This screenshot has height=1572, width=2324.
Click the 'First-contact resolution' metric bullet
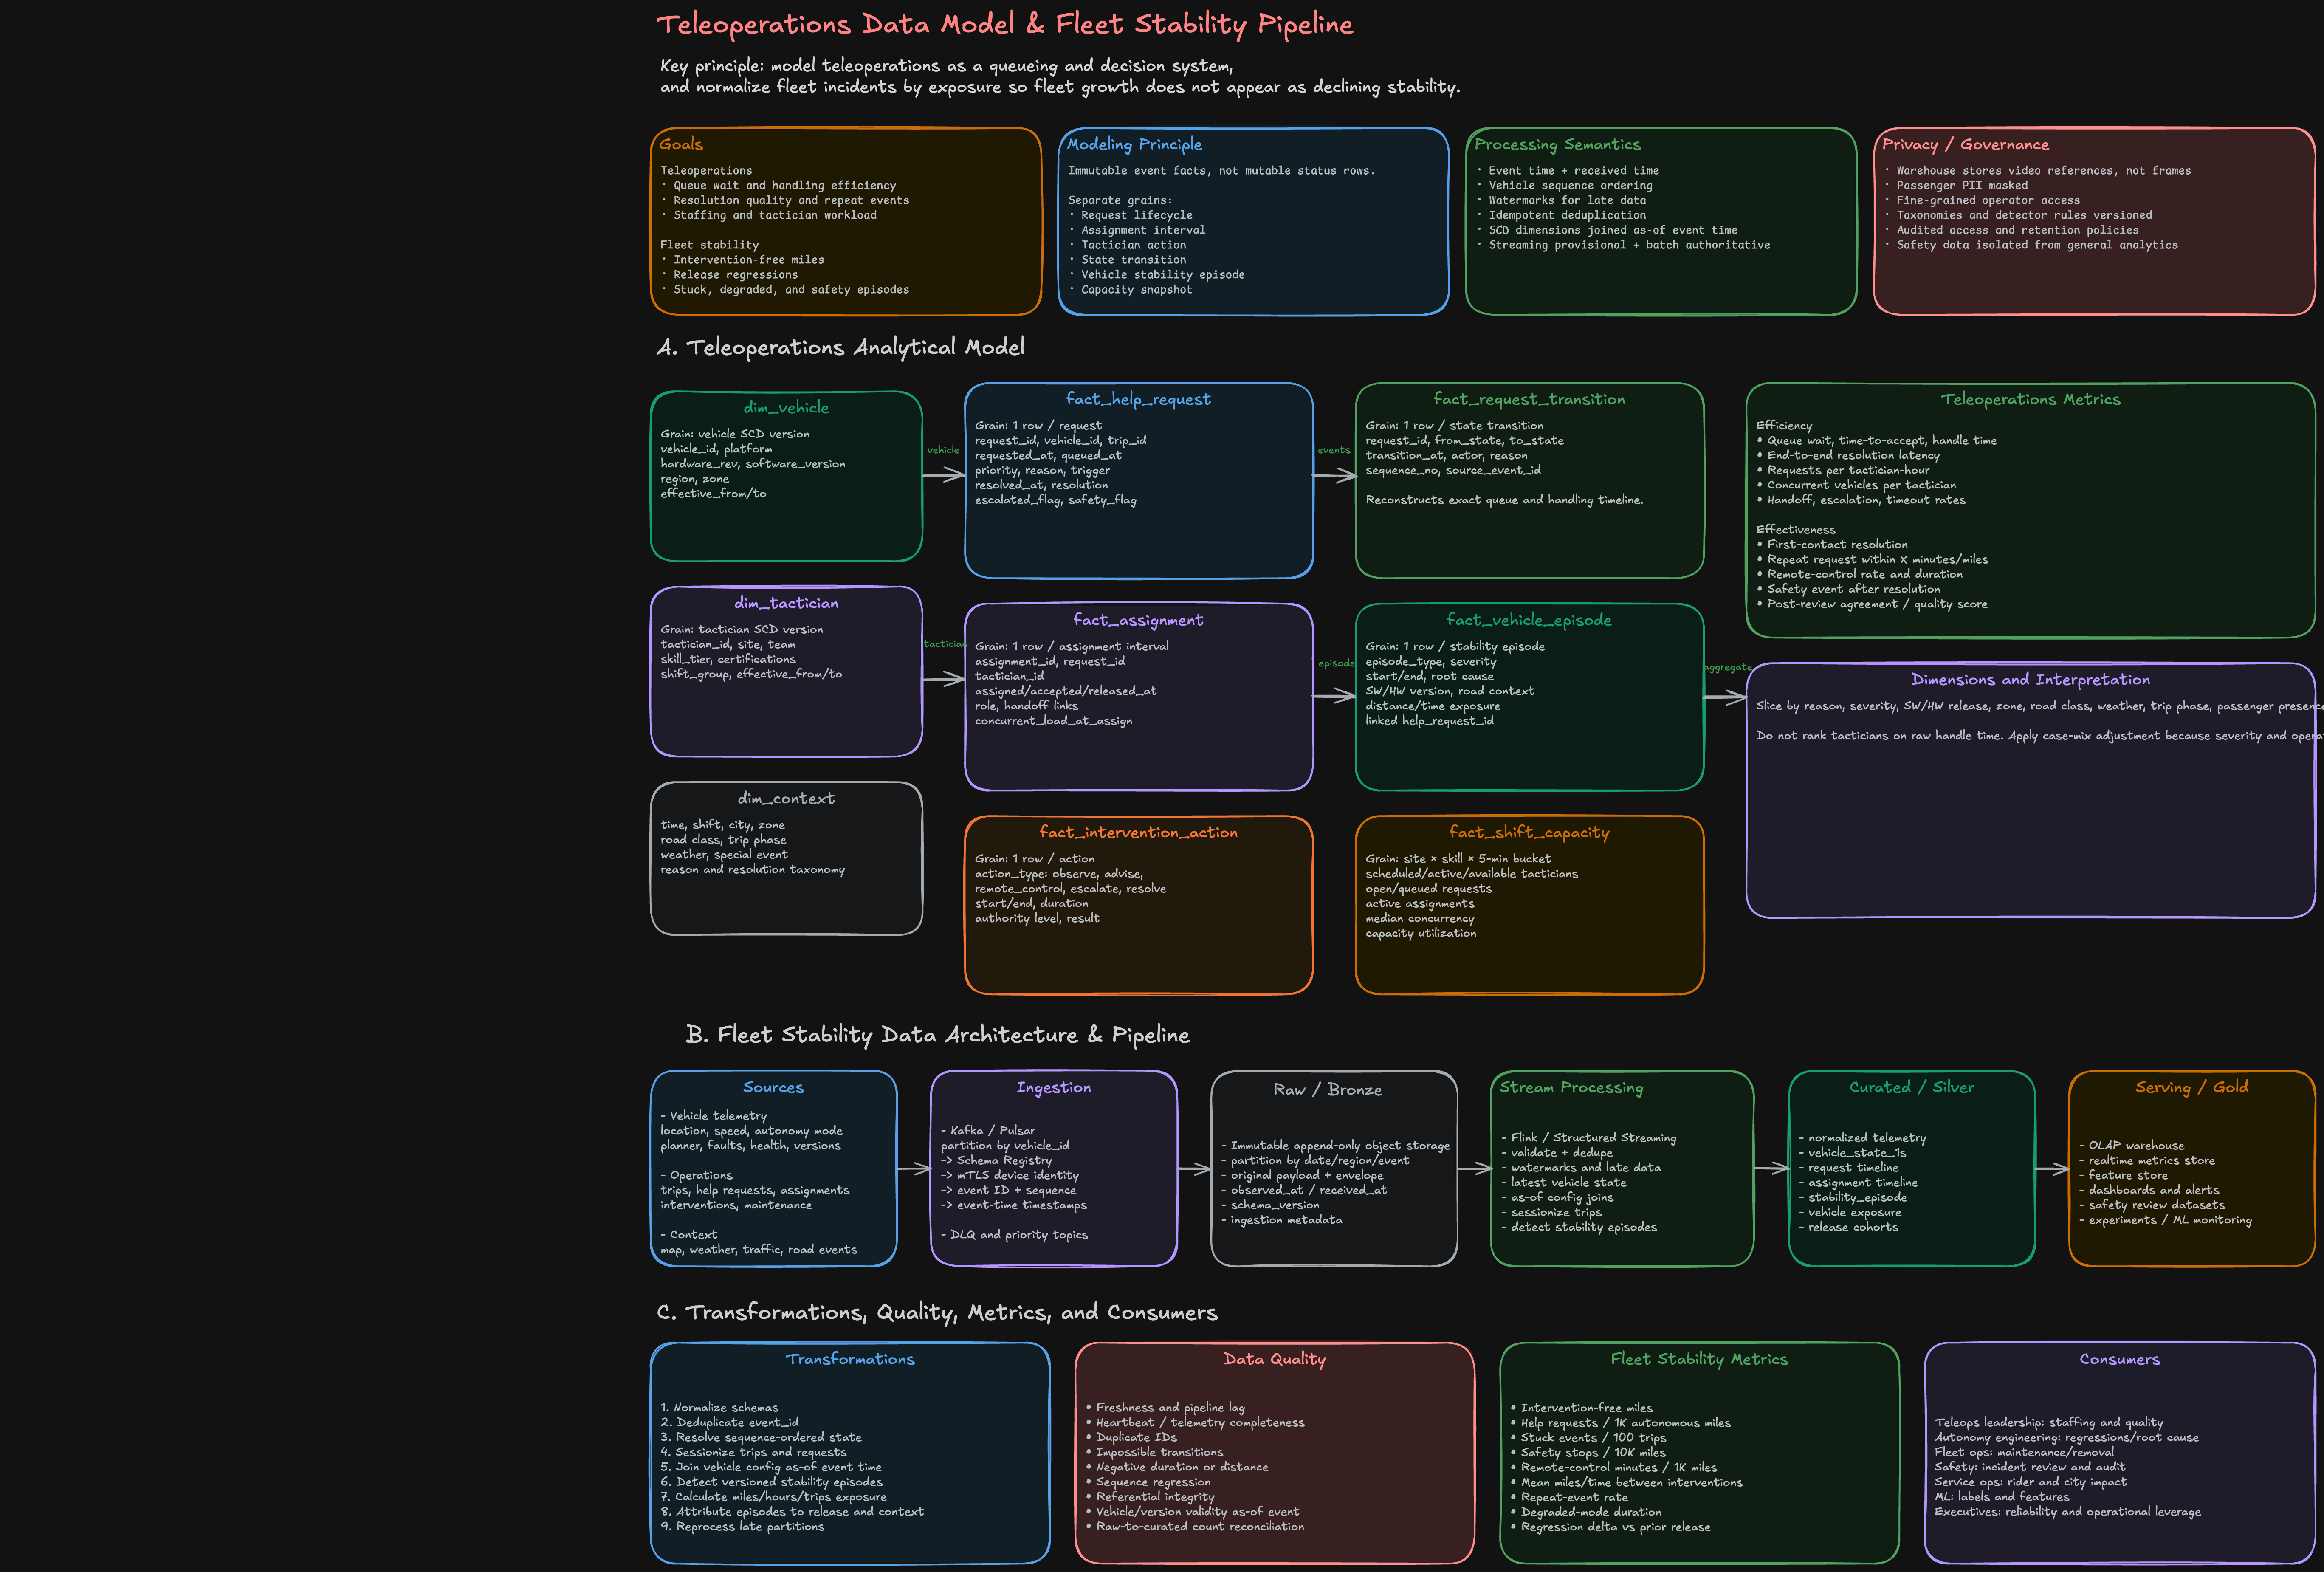[1832, 544]
